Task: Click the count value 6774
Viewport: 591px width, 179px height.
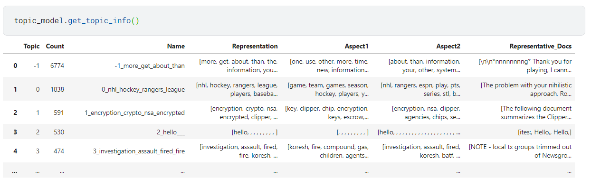Action: (57, 66)
